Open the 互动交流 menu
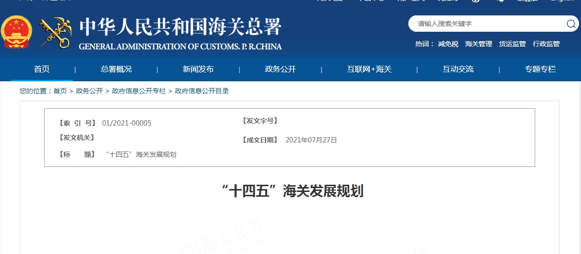Viewport: 581px width, 254px height. pyautogui.click(x=458, y=69)
